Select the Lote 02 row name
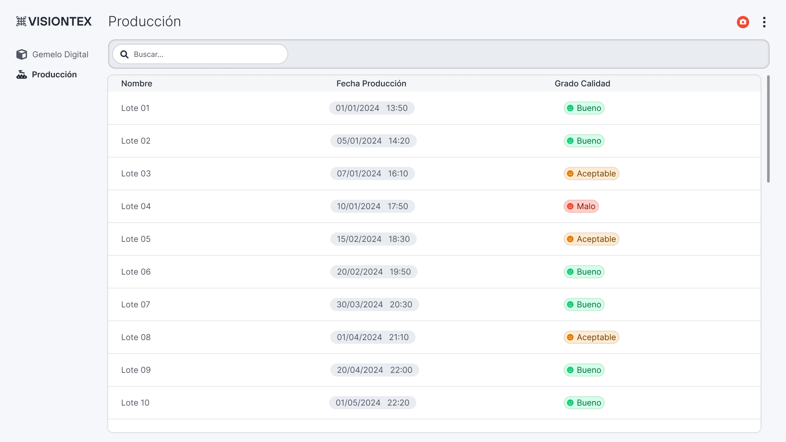 click(x=136, y=141)
